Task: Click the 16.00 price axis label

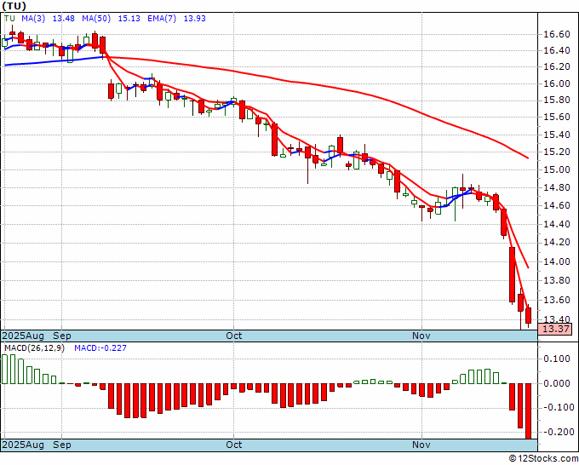Action: [x=557, y=83]
